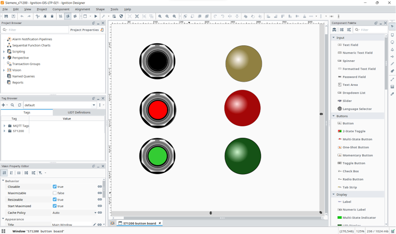Image resolution: width=396 pixels, height=234 pixels.
Task: Click the undo arrow in the toolbar
Action: [22, 16]
